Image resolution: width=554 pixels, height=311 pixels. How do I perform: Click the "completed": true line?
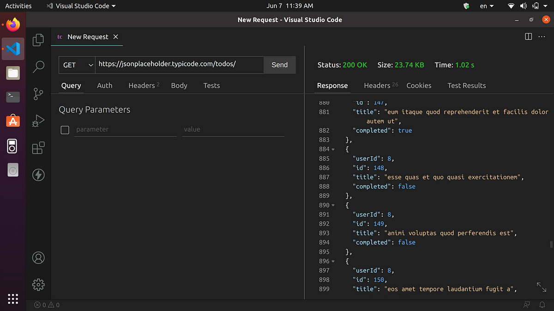tap(382, 130)
